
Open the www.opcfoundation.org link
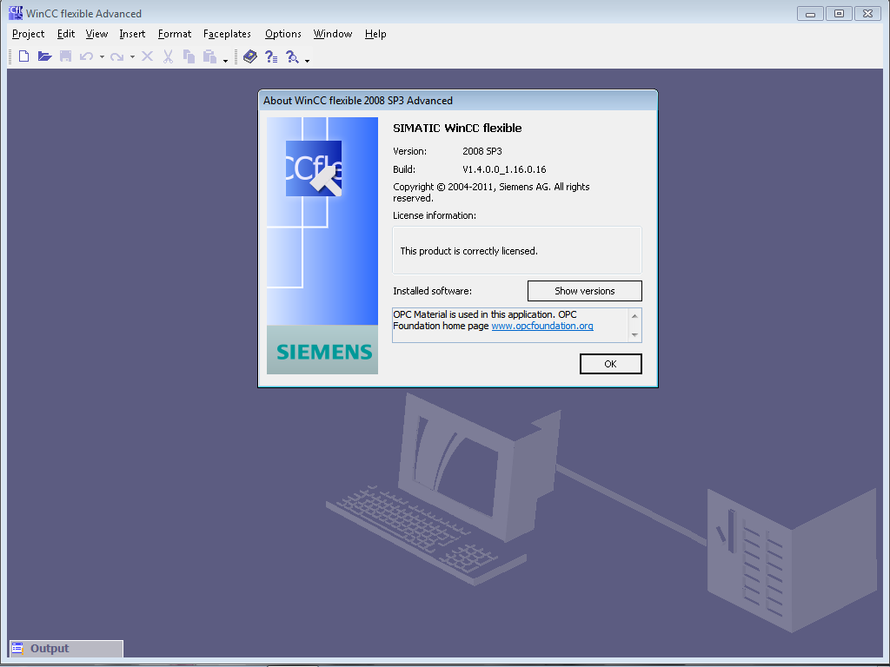click(x=541, y=326)
